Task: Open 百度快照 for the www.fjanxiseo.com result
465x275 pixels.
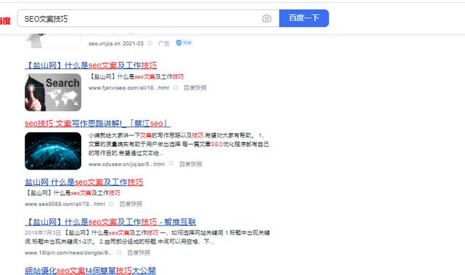Action: pos(195,87)
